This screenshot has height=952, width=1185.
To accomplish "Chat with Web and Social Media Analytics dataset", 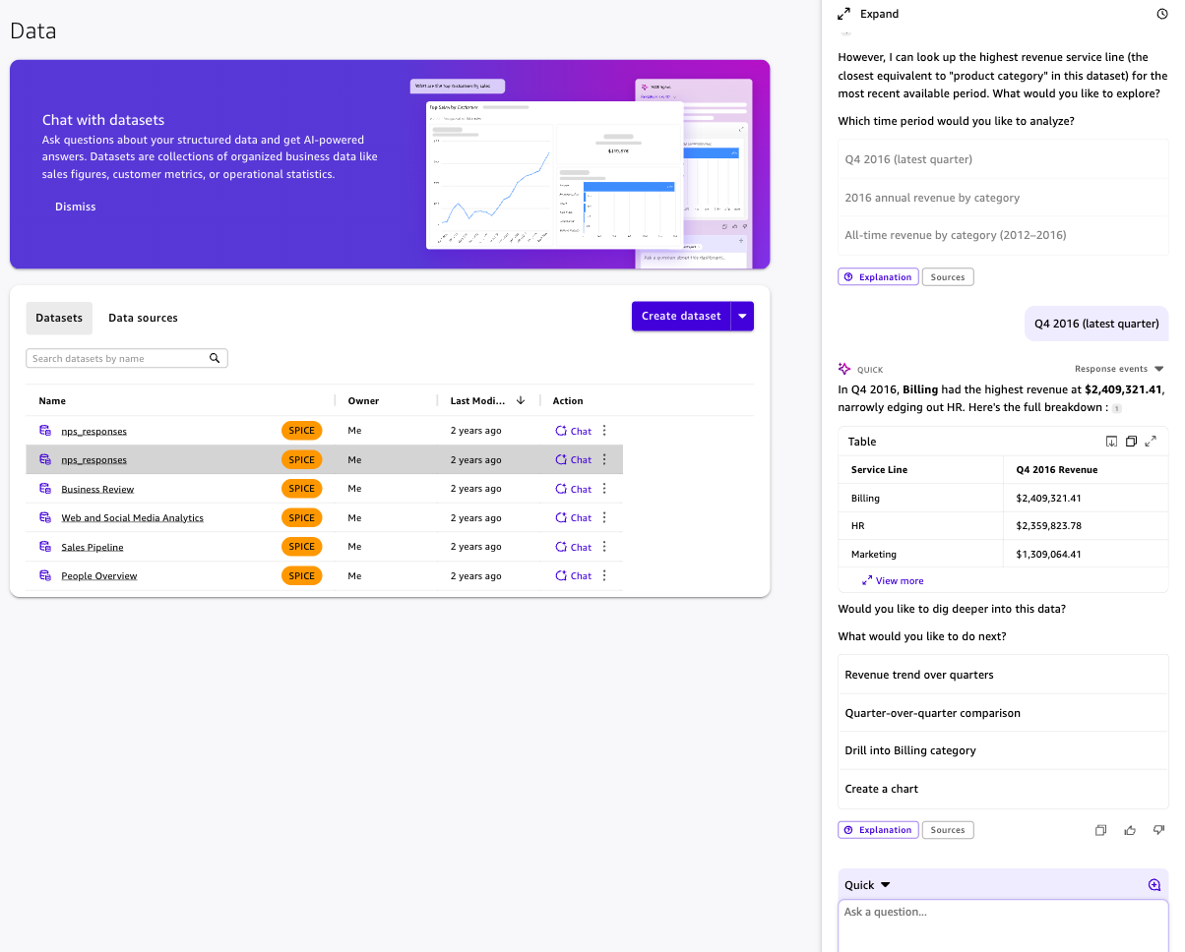I will (x=574, y=517).
